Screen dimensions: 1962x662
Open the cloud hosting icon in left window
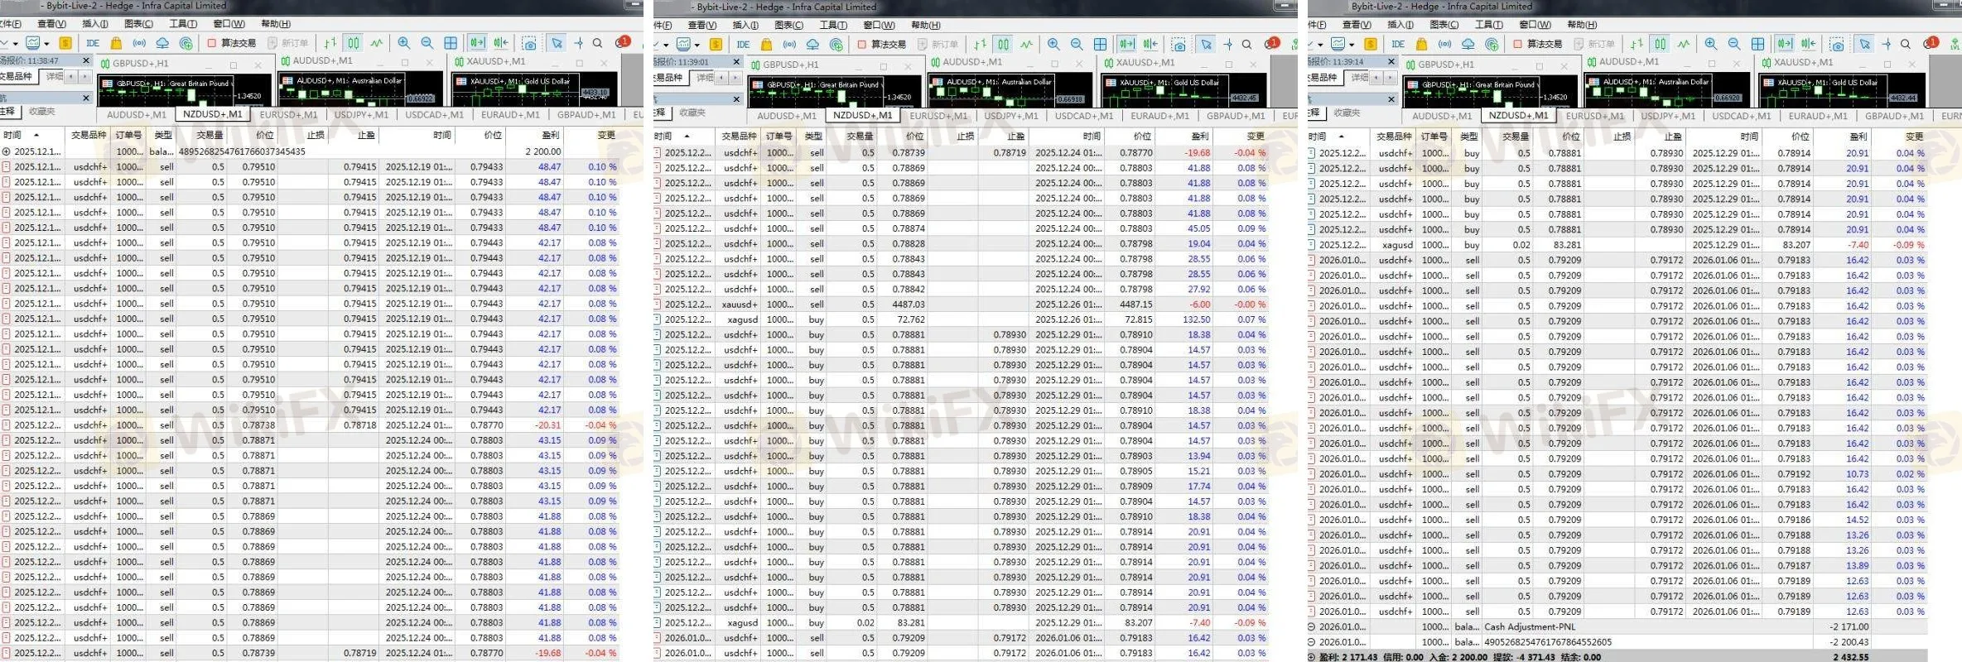[x=162, y=43]
